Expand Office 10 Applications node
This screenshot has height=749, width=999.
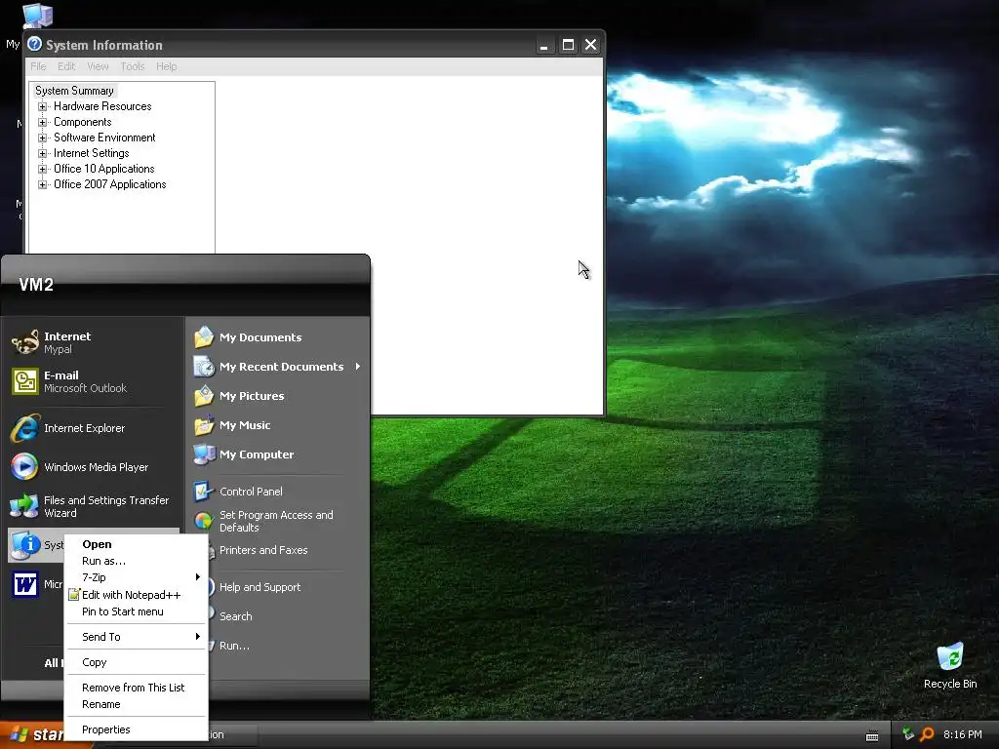[42, 169]
